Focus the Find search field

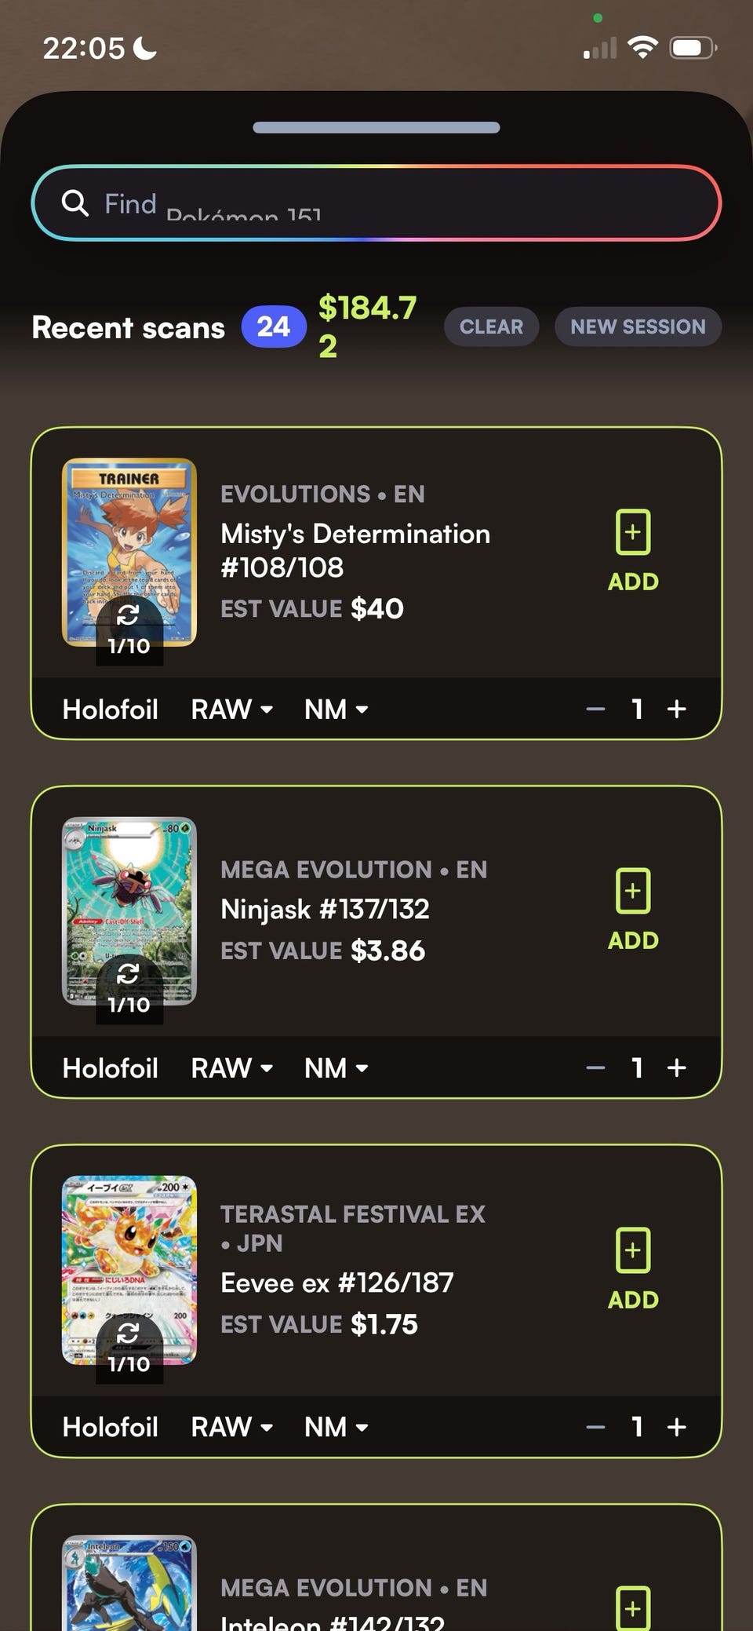[376, 203]
